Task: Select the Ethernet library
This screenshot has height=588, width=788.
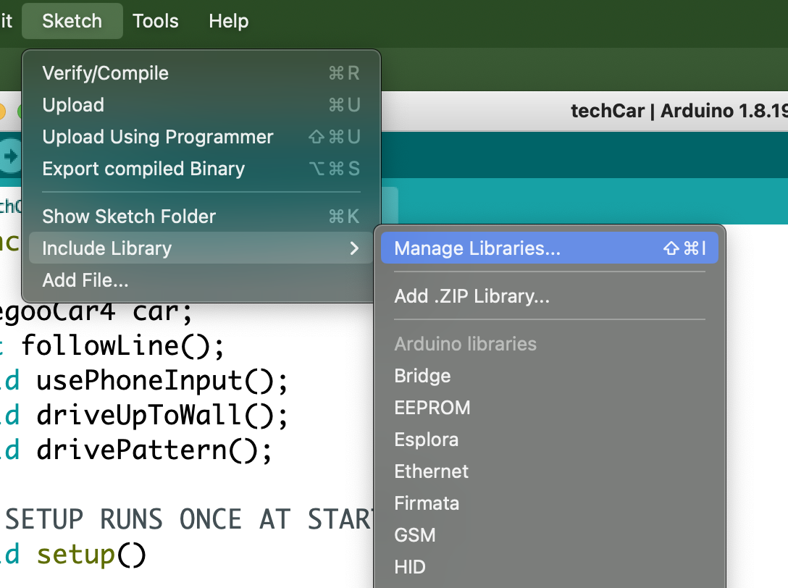Action: tap(431, 471)
